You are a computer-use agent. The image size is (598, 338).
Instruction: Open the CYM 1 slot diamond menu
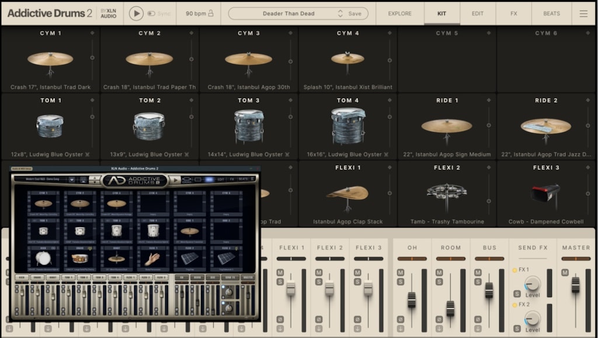tap(92, 33)
